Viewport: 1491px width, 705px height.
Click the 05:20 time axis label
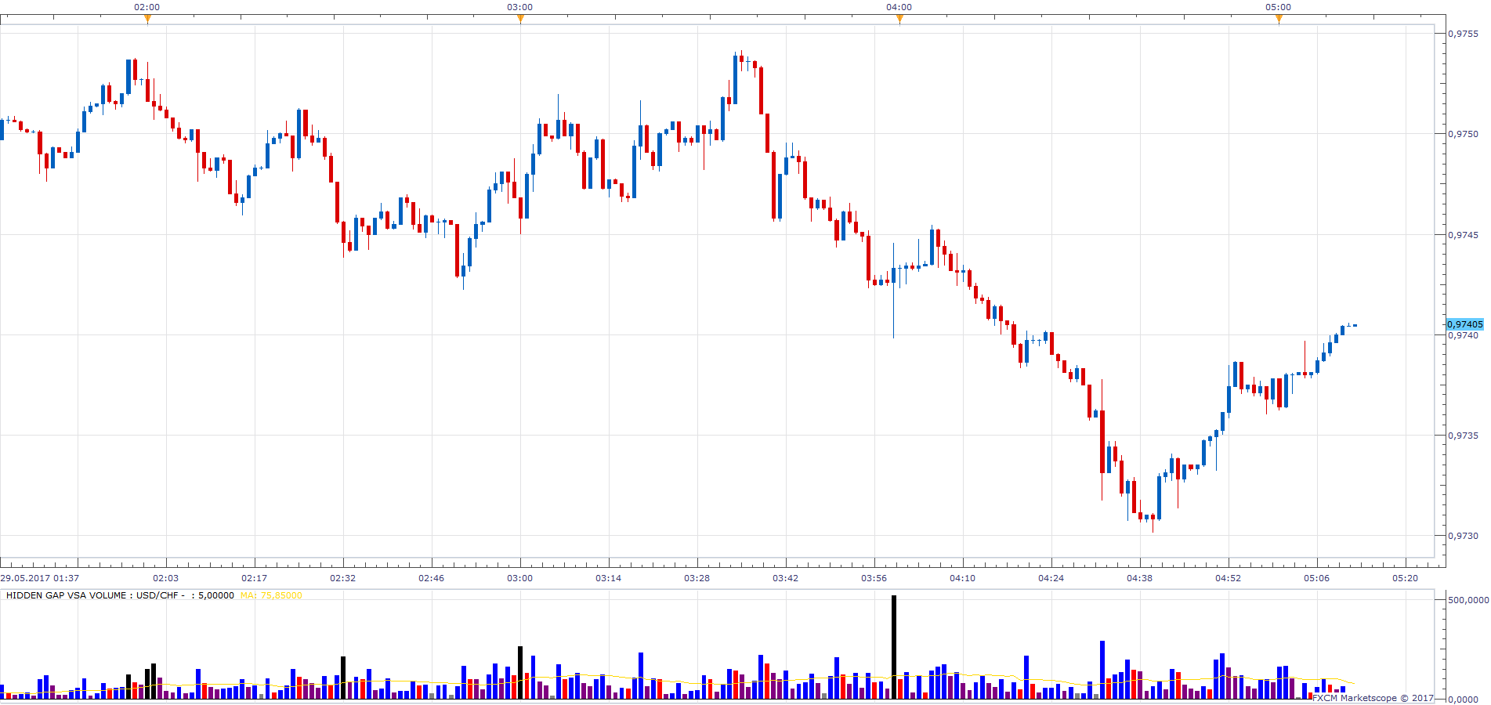coord(1405,578)
